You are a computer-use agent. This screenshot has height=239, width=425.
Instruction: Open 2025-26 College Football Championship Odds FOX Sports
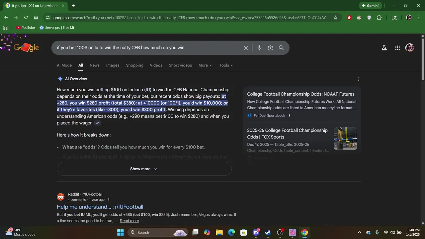point(287,134)
